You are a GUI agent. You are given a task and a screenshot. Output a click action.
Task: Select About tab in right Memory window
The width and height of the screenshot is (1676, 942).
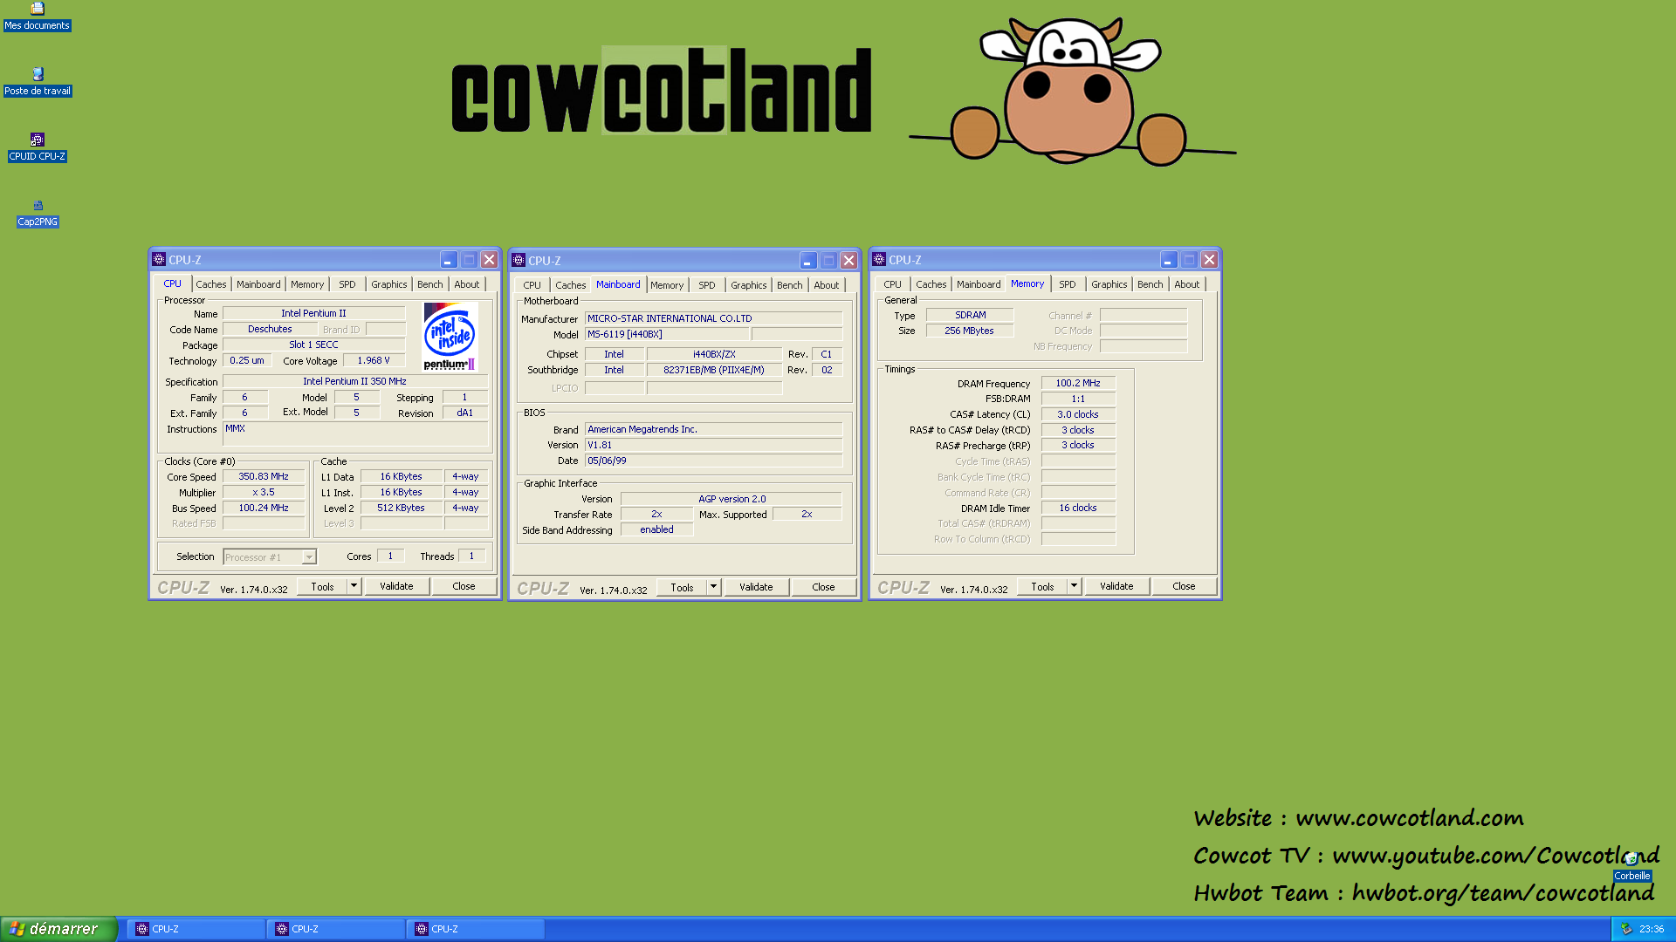click(1186, 284)
